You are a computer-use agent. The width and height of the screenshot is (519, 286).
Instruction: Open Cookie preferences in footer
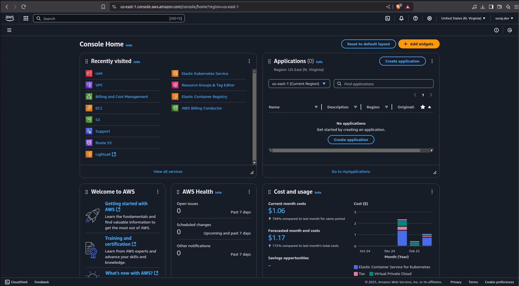pos(499,282)
